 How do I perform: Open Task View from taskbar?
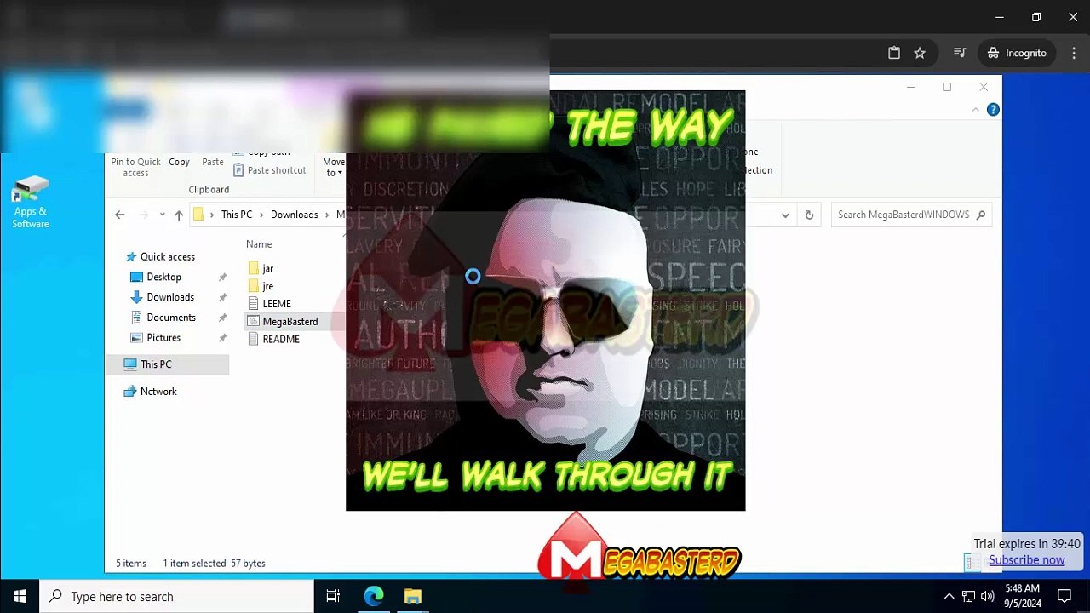coord(333,597)
